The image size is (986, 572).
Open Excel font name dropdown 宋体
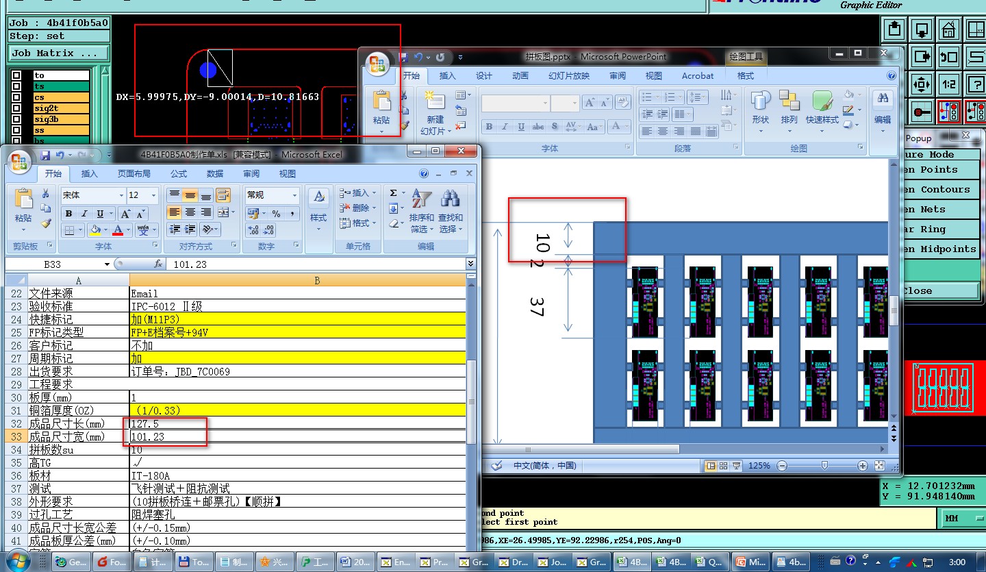pyautogui.click(x=121, y=195)
